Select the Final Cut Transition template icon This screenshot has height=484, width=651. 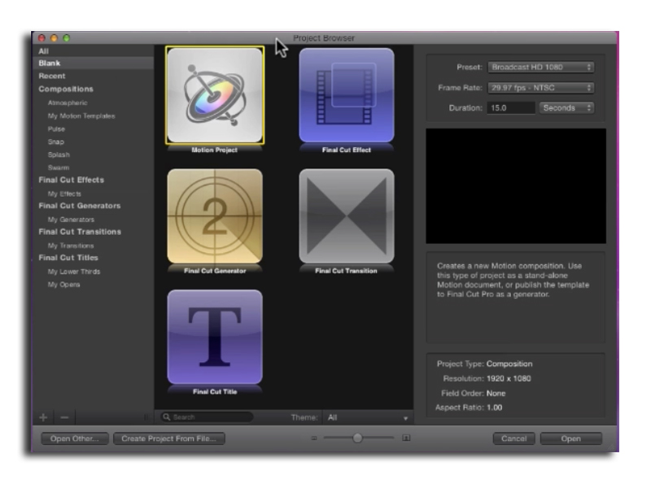(347, 216)
